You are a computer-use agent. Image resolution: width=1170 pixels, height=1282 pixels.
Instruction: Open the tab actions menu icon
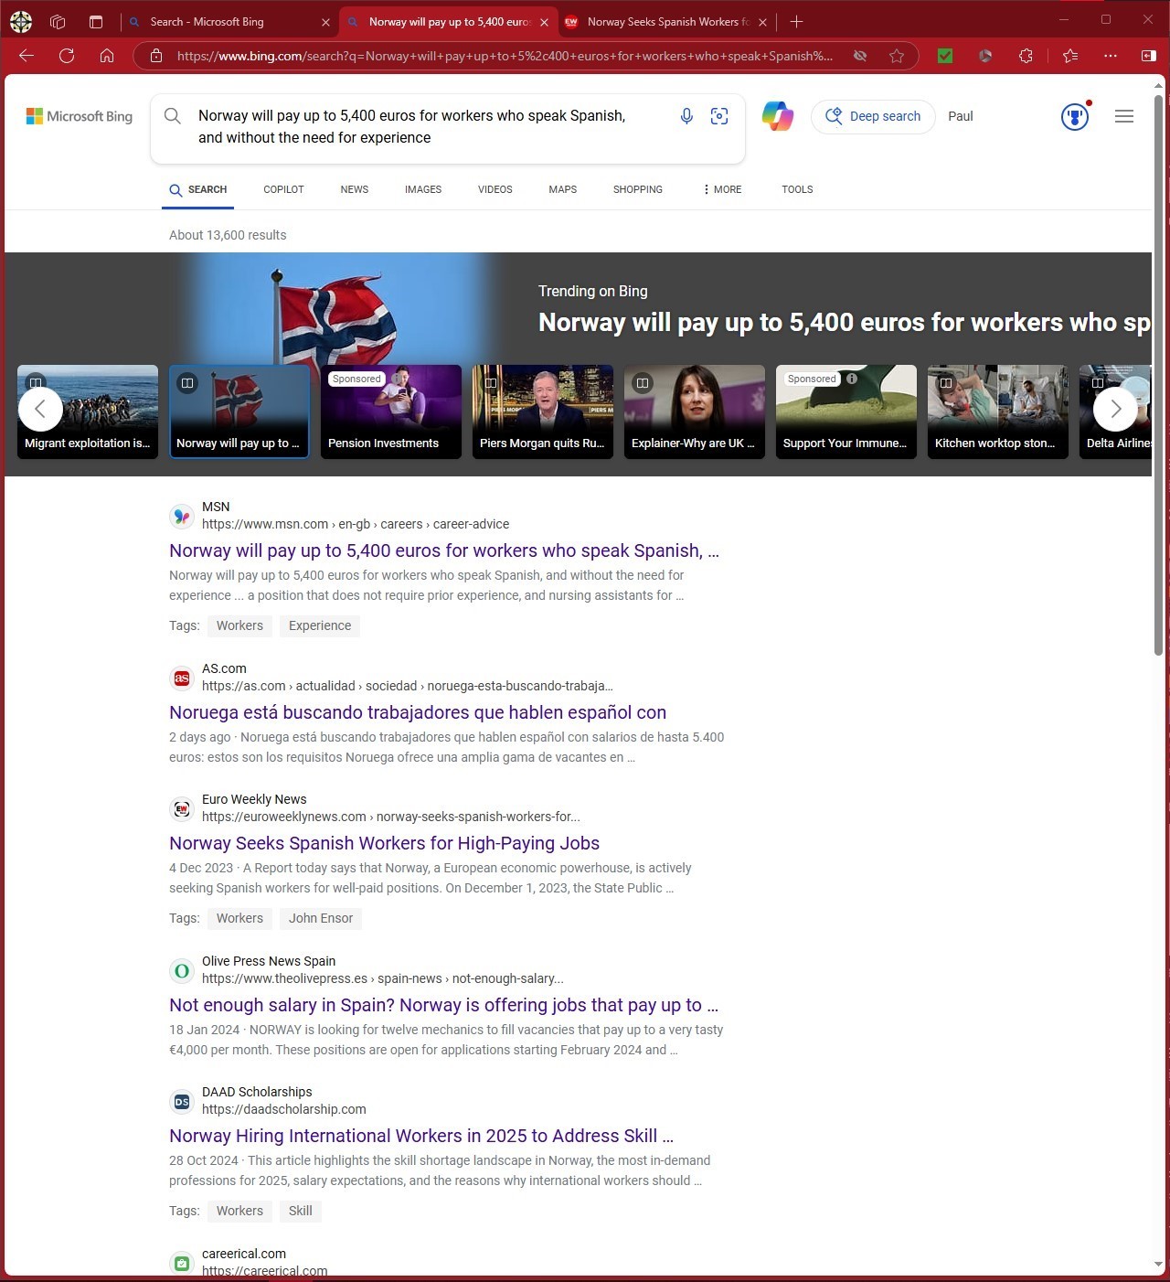(96, 22)
